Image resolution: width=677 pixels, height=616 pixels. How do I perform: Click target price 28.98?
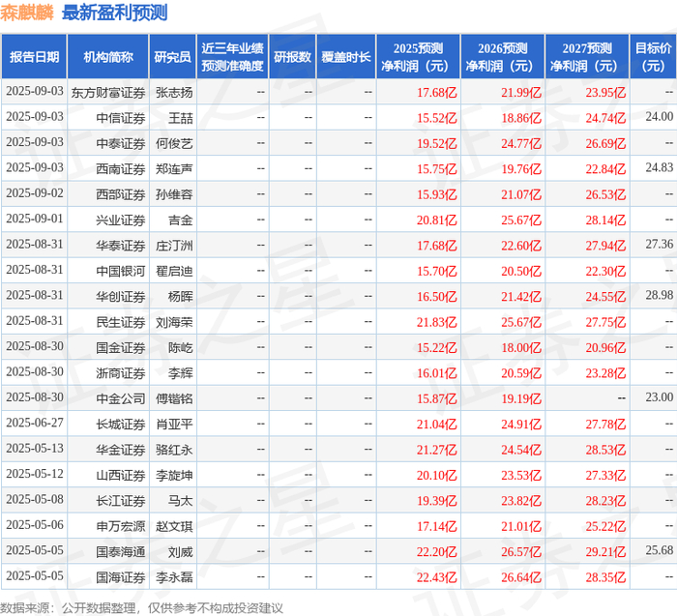(x=660, y=295)
